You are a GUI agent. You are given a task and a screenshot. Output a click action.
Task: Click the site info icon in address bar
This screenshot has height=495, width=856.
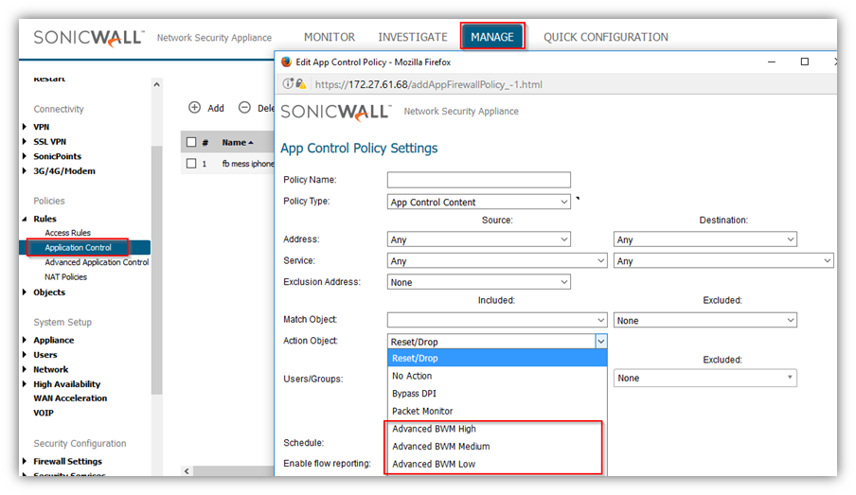pyautogui.click(x=288, y=84)
